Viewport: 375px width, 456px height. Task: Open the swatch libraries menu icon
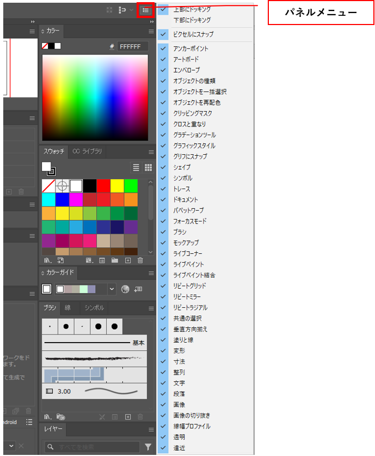(47, 260)
